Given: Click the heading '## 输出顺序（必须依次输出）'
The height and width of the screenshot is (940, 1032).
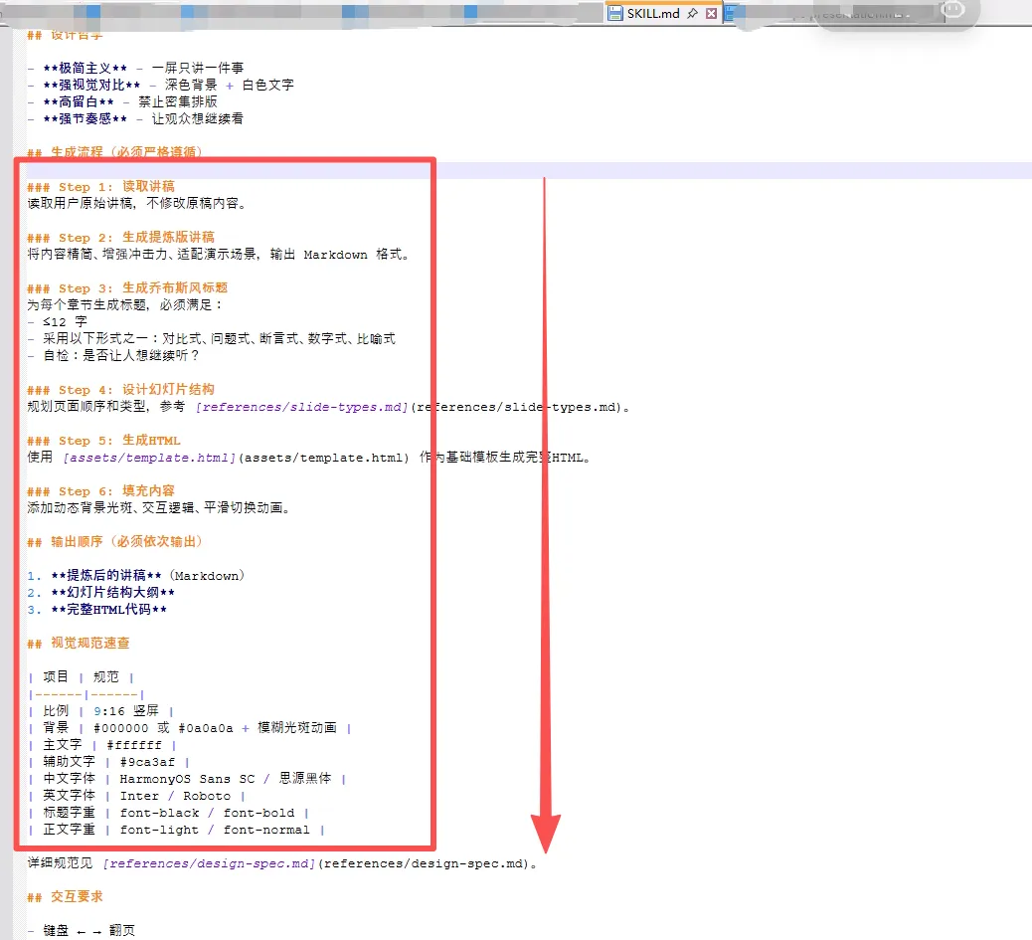Looking at the screenshot, I should pos(115,542).
